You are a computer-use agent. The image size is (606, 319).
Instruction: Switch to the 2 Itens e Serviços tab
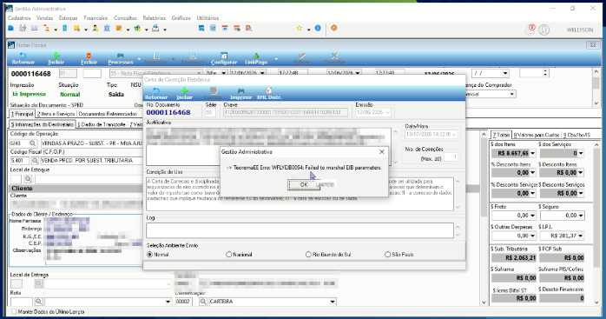pyautogui.click(x=56, y=114)
